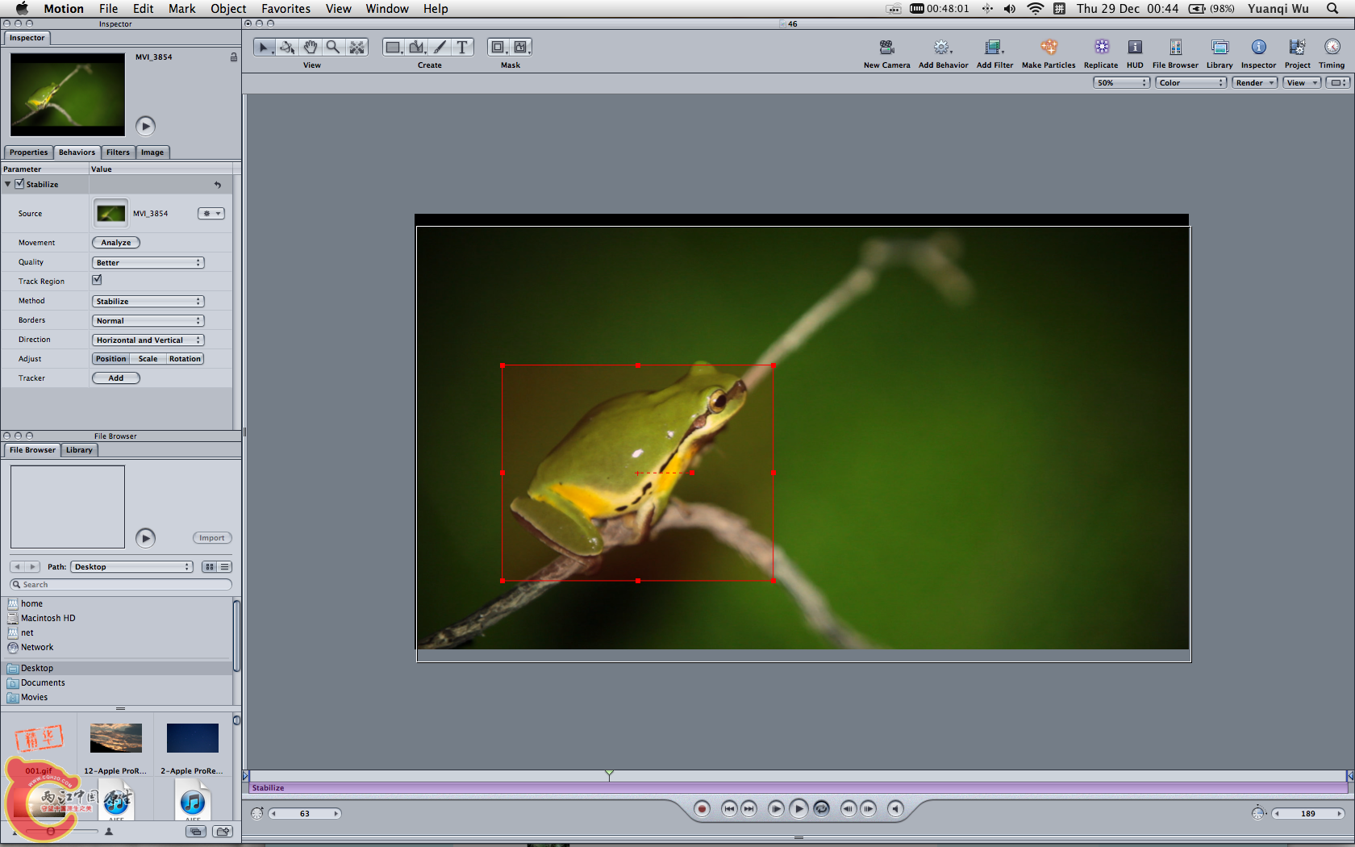The width and height of the screenshot is (1355, 847).
Task: Open the Direction dropdown
Action: click(148, 340)
